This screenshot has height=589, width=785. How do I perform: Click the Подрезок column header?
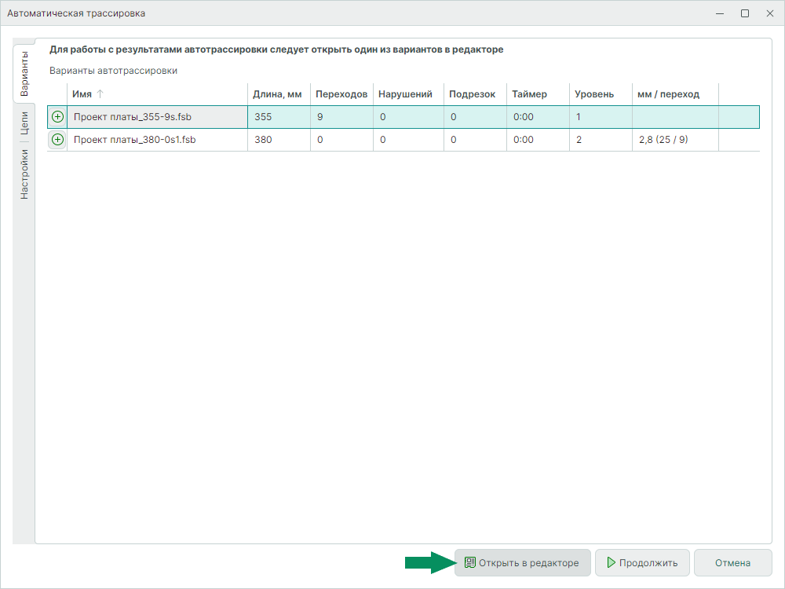473,94
